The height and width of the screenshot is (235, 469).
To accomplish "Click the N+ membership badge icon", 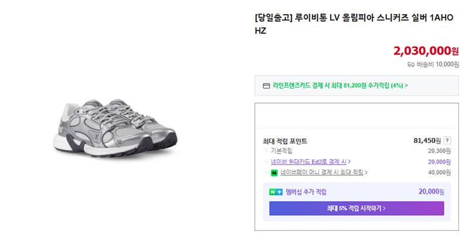I will click(x=276, y=192).
